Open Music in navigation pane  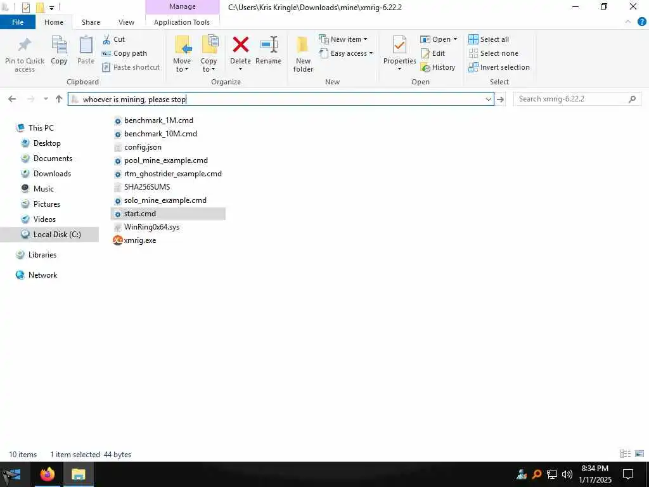44,189
